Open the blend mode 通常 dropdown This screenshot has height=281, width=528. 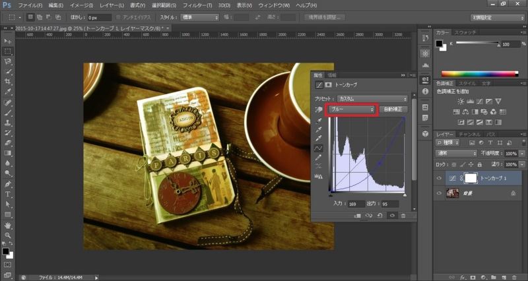tap(456, 154)
